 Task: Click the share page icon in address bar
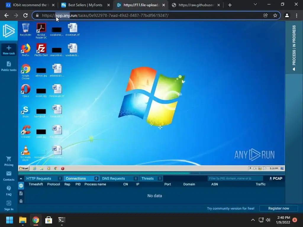click(265, 15)
